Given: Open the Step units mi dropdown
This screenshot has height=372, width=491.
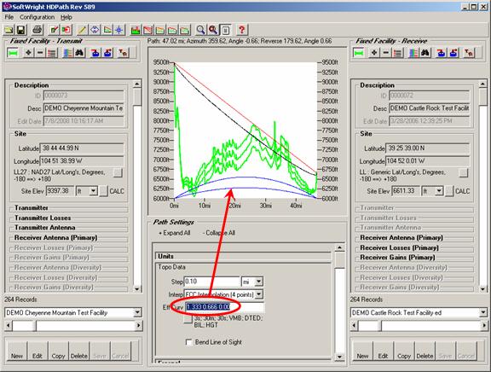Looking at the screenshot, I should (258, 282).
